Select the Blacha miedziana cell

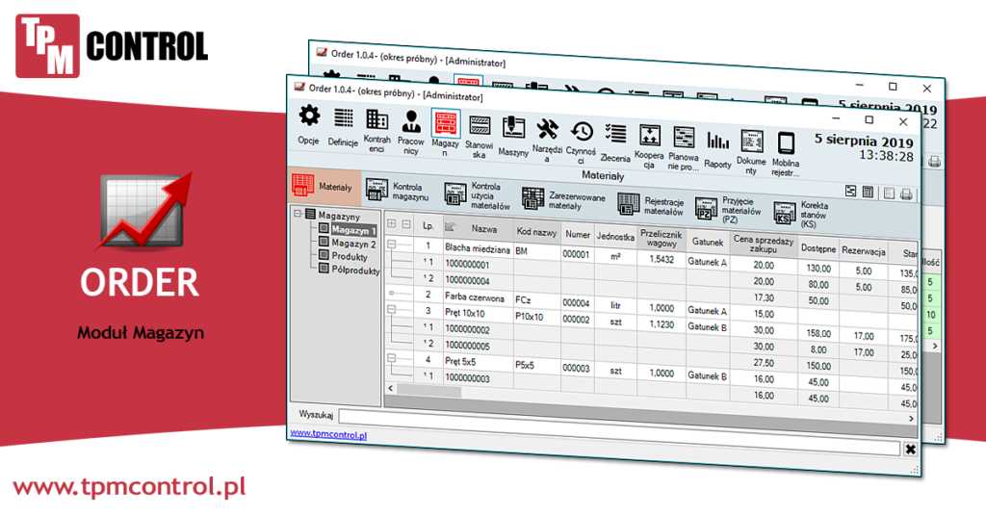pyautogui.click(x=478, y=248)
